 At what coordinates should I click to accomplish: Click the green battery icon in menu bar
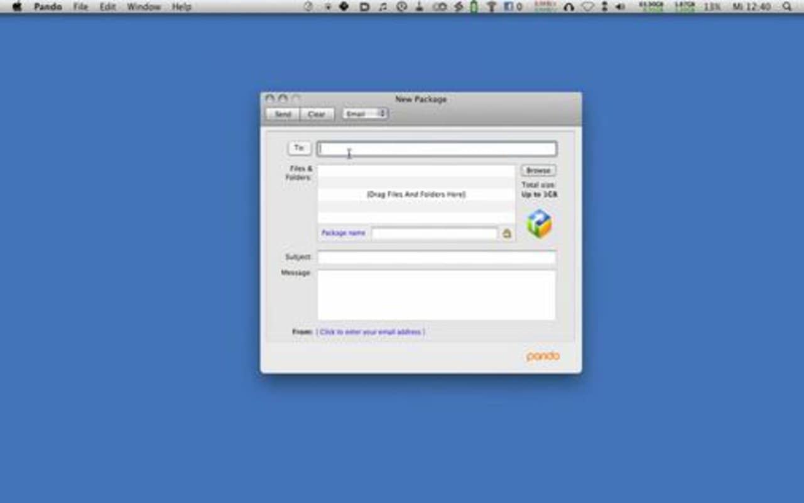474,7
